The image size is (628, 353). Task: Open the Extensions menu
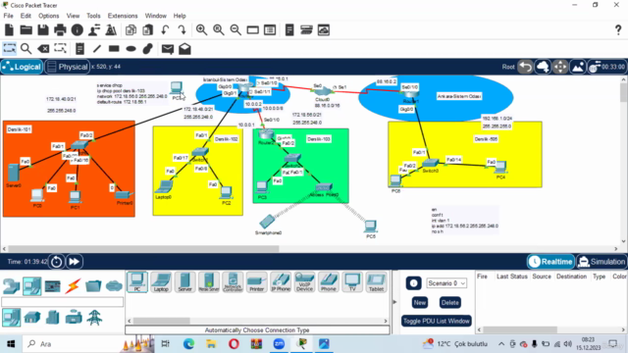pos(123,16)
